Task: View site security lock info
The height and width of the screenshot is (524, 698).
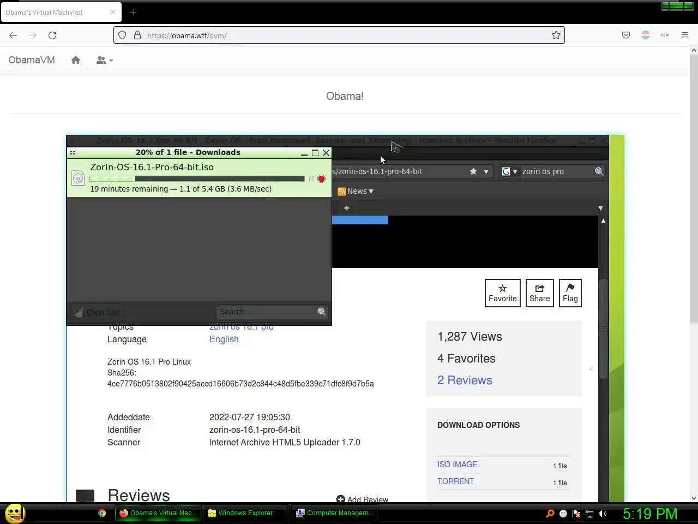Action: [137, 35]
